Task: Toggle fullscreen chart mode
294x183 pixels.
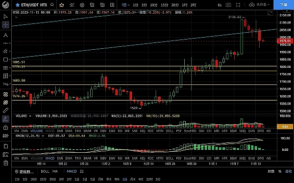Action: [238, 5]
